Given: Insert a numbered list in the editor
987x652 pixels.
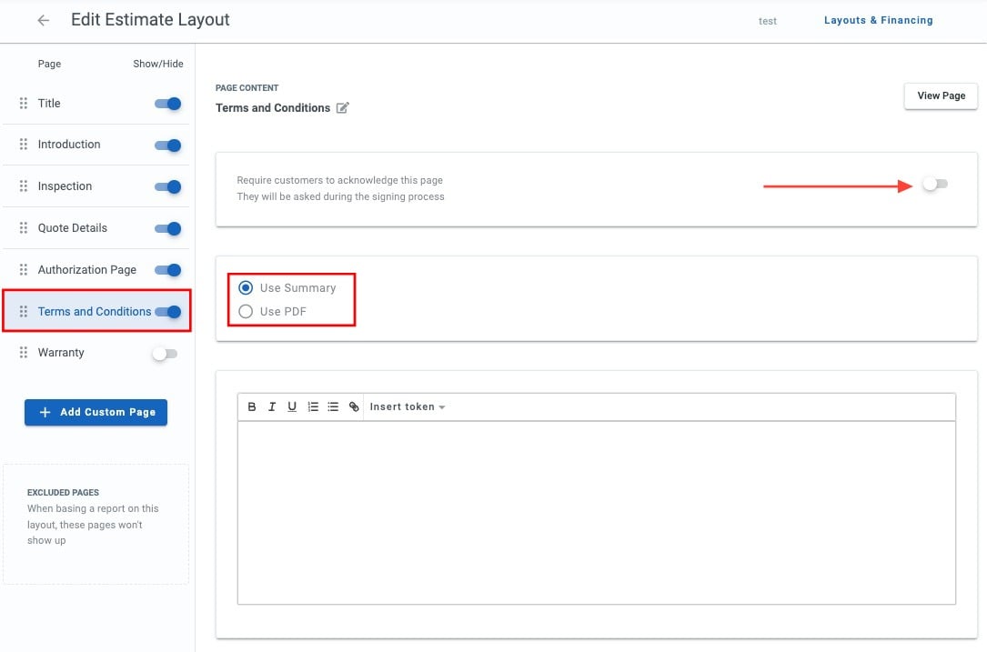Looking at the screenshot, I should point(313,406).
